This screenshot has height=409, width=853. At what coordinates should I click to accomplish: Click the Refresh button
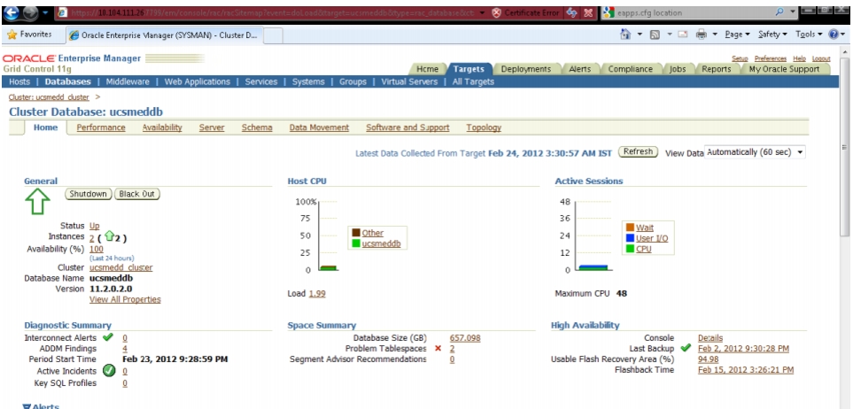click(638, 151)
